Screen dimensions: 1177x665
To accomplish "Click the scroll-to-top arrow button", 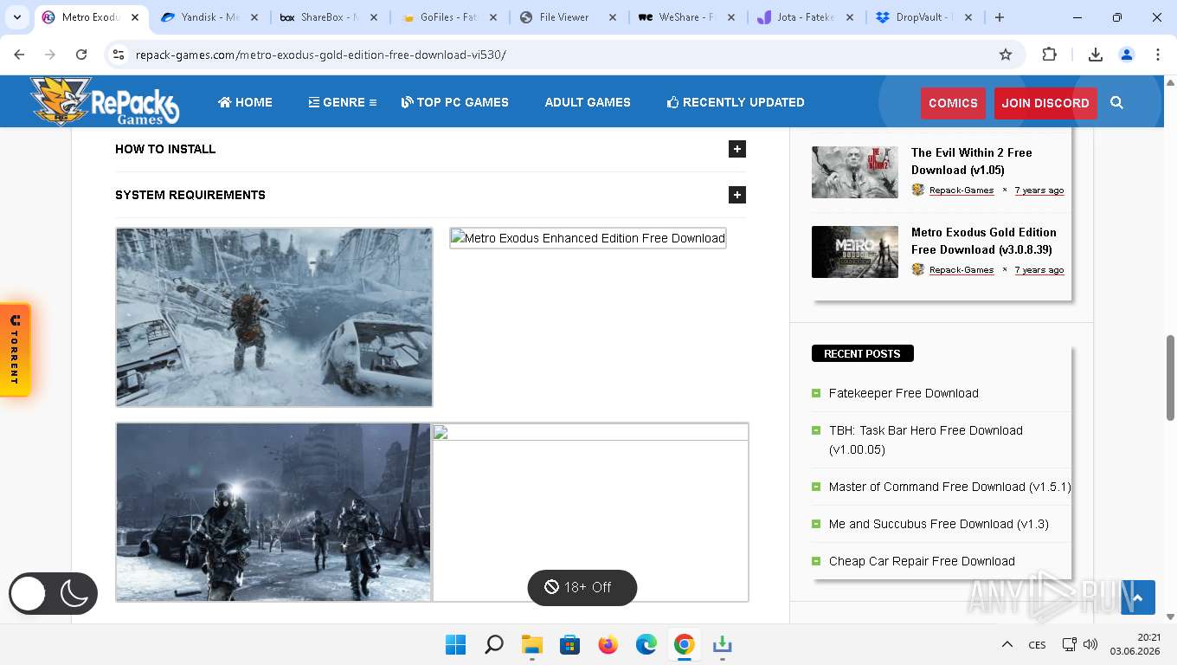I will pyautogui.click(x=1138, y=597).
